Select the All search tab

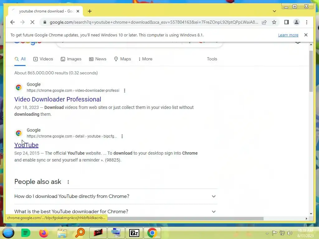(20, 59)
